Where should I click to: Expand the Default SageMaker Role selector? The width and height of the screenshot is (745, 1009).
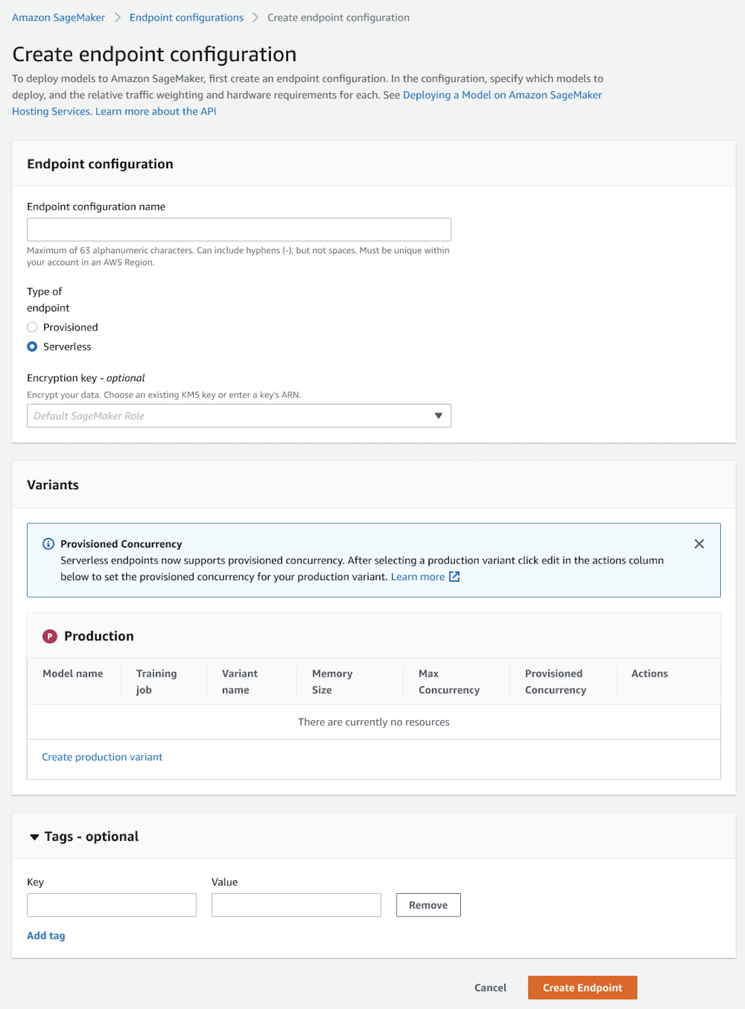[x=439, y=415]
